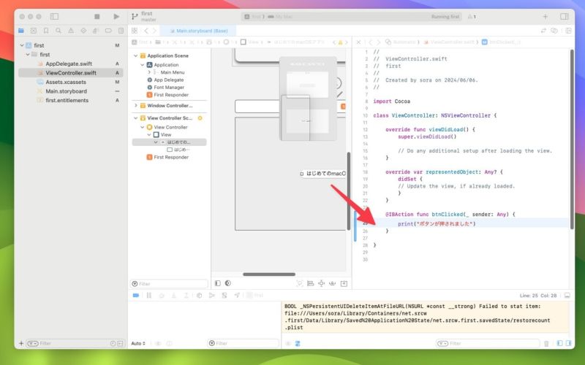The width and height of the screenshot is (585, 365).
Task: Select ViewController.swift in the navigator
Action: 71,72
